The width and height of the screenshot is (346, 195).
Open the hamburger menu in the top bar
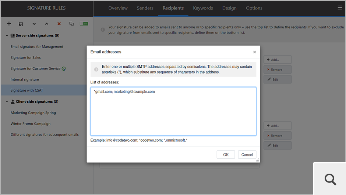click(339, 8)
